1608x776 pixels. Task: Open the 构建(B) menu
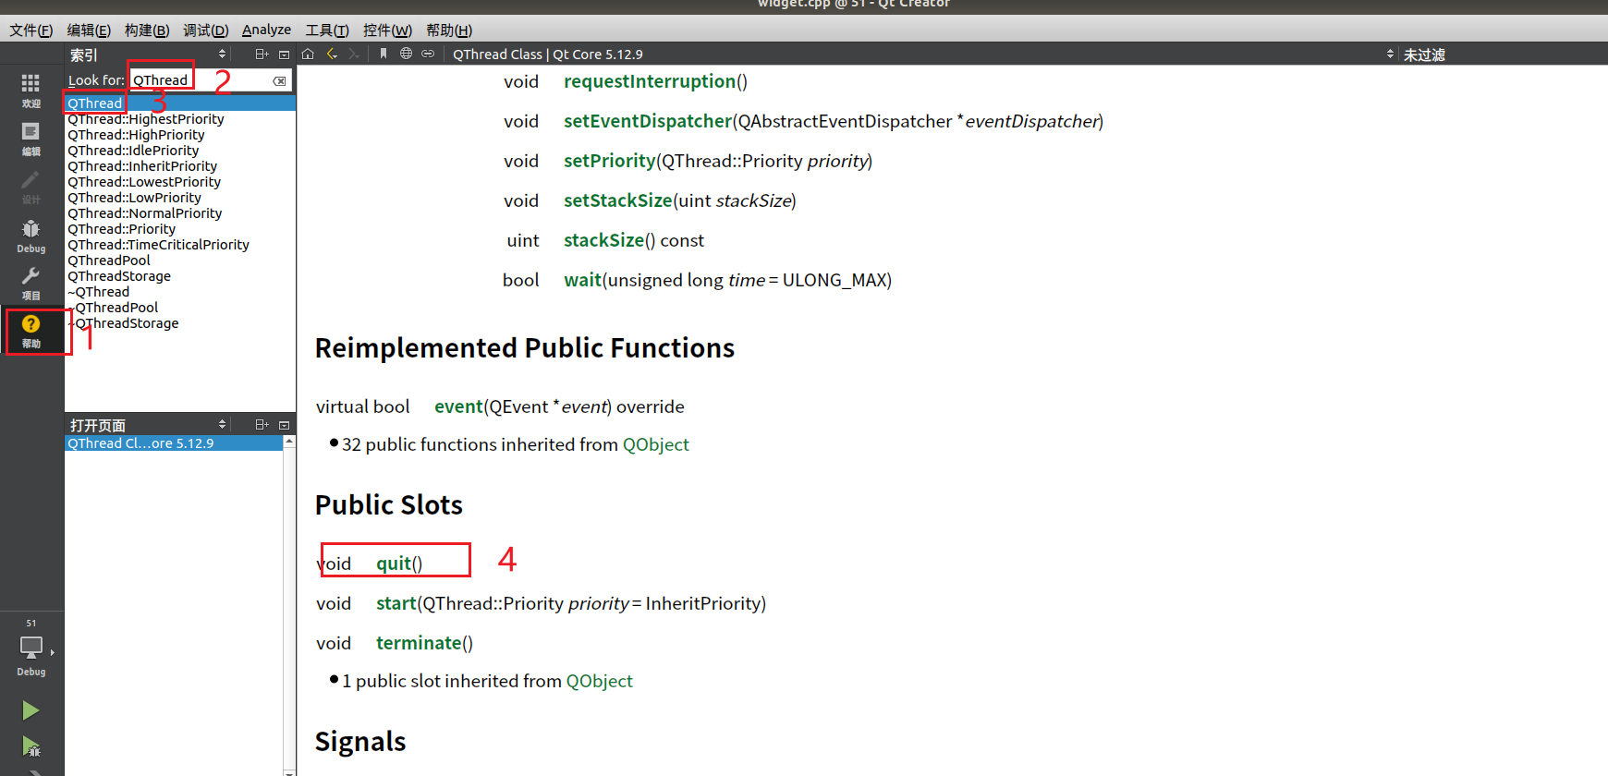(x=147, y=30)
